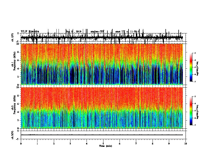
Task: Click the '5' tick on the time axis
Action: click(103, 144)
